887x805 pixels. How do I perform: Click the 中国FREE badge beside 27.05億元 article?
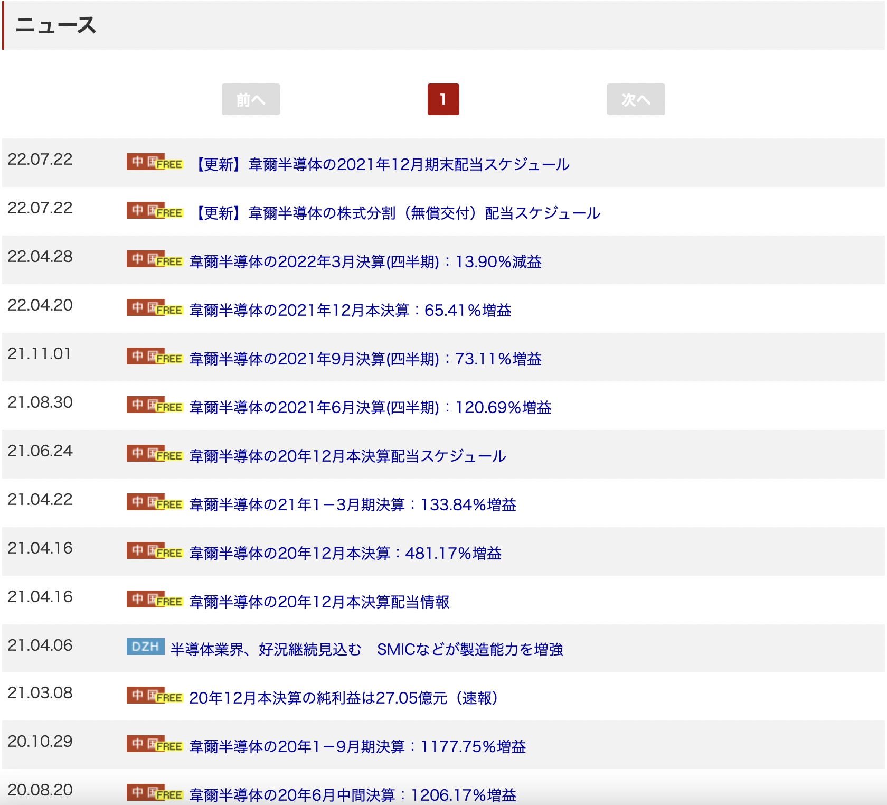tap(155, 696)
